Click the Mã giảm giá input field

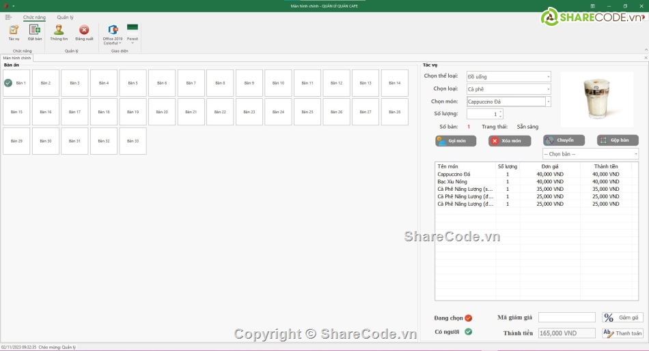tap(566, 318)
